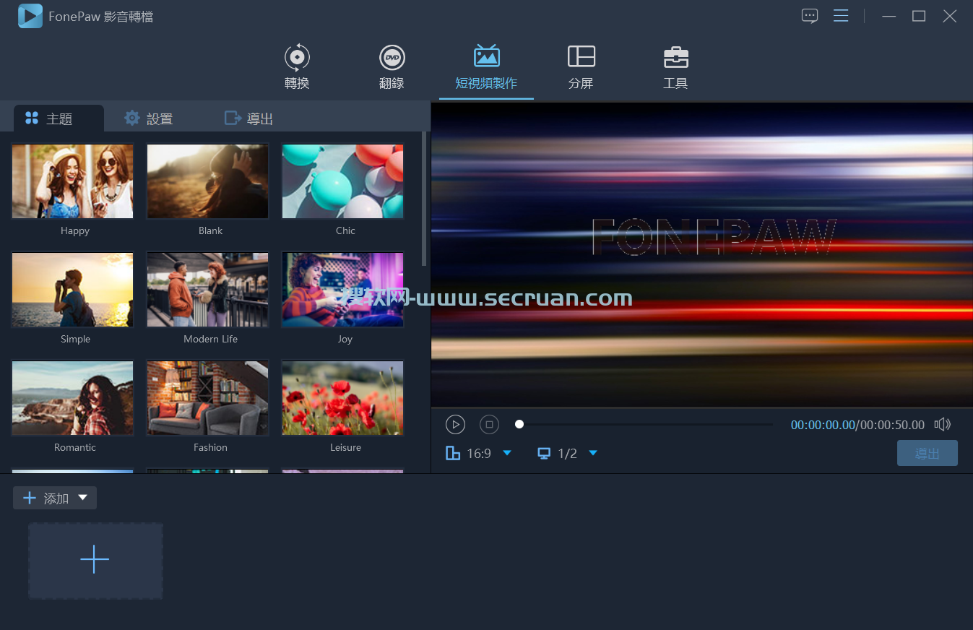Click the Happy theme label text
Viewport: 973px width, 630px height.
(x=75, y=230)
